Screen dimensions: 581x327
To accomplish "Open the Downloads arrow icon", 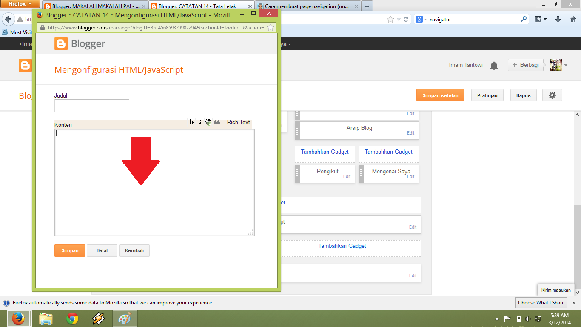I will 558,19.
